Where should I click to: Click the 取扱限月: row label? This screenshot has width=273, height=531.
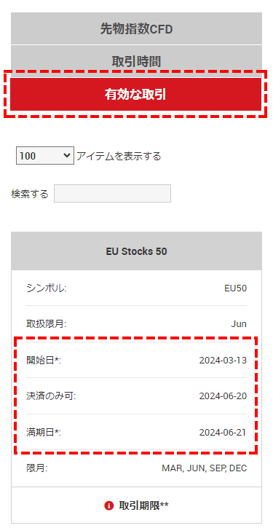(x=47, y=324)
